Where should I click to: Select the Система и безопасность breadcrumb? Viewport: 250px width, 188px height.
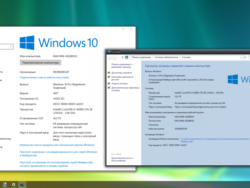coord(166,57)
